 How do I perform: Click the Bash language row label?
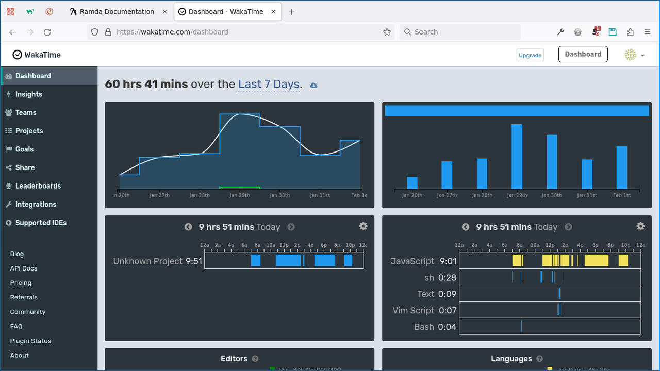click(424, 327)
